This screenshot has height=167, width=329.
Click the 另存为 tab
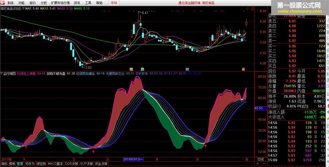click(x=30, y=164)
